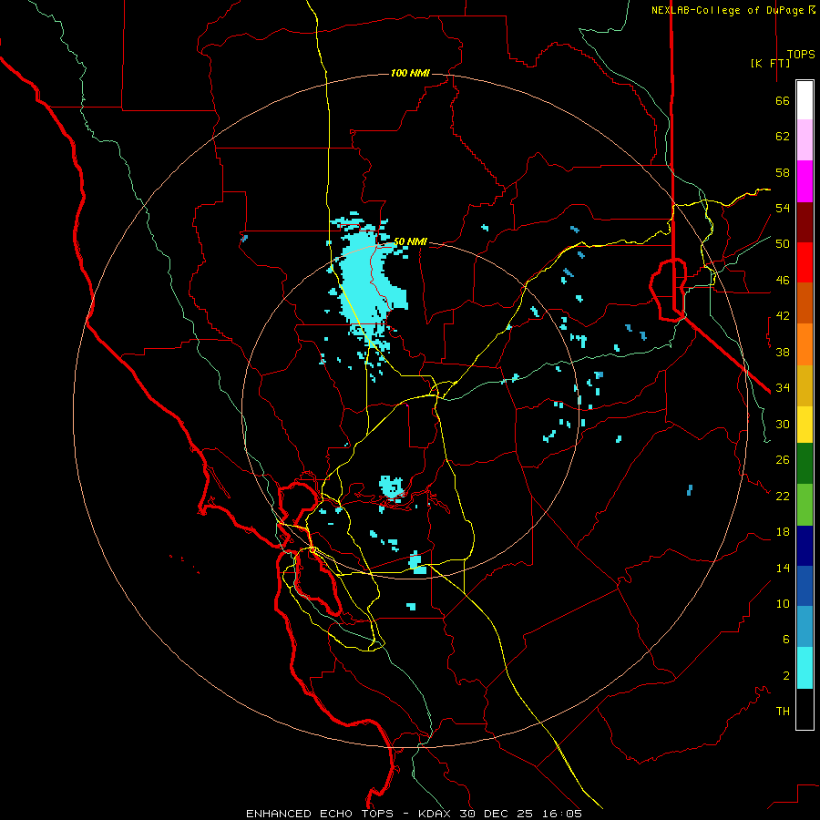Click the "NEXLAB-College of DuPage" header text
The image size is (820, 820).
point(727,10)
